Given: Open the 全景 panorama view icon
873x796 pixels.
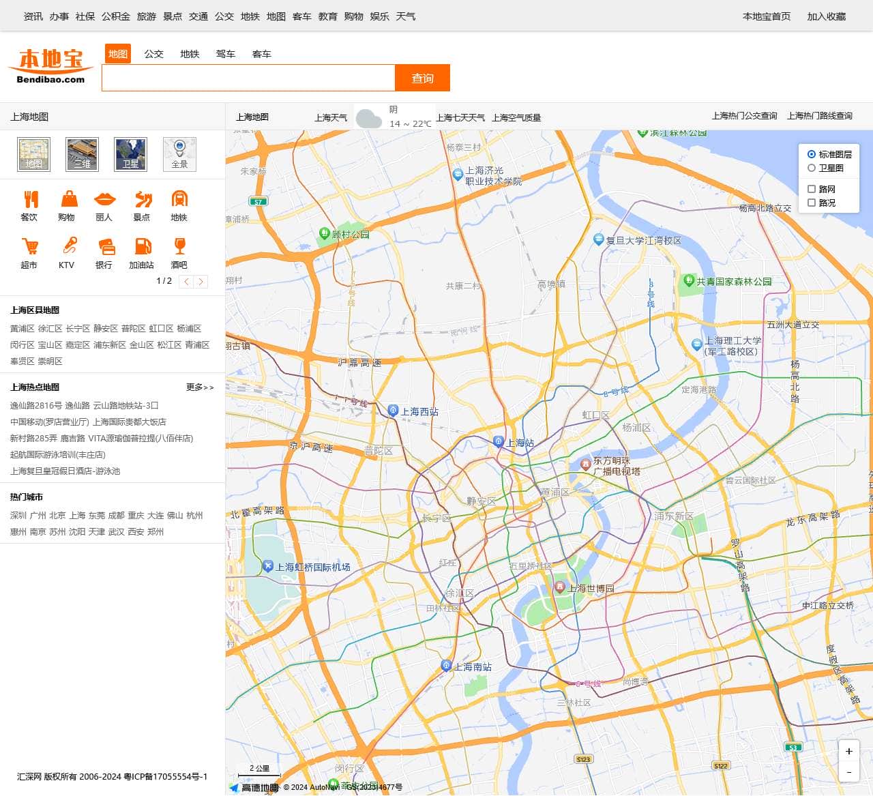Looking at the screenshot, I should 179,153.
